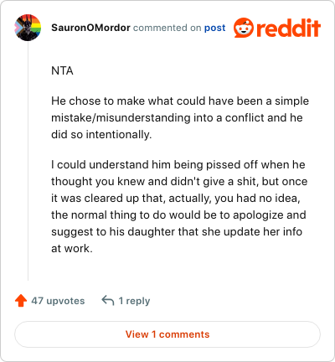Click the reply arrow icon

(108, 301)
